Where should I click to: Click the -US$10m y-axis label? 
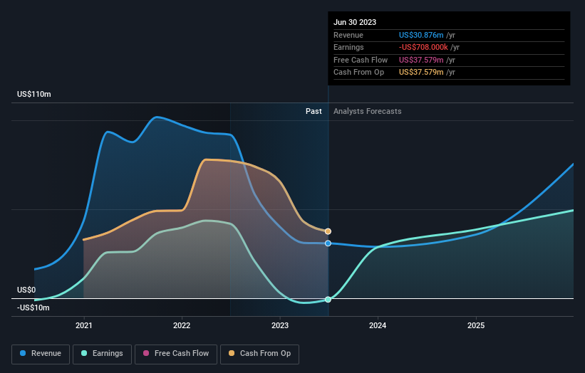pos(33,308)
